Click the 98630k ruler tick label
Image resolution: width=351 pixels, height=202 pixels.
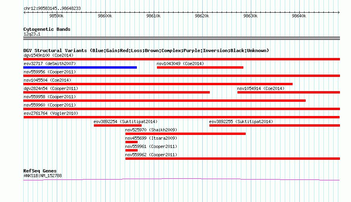click(x=250, y=16)
